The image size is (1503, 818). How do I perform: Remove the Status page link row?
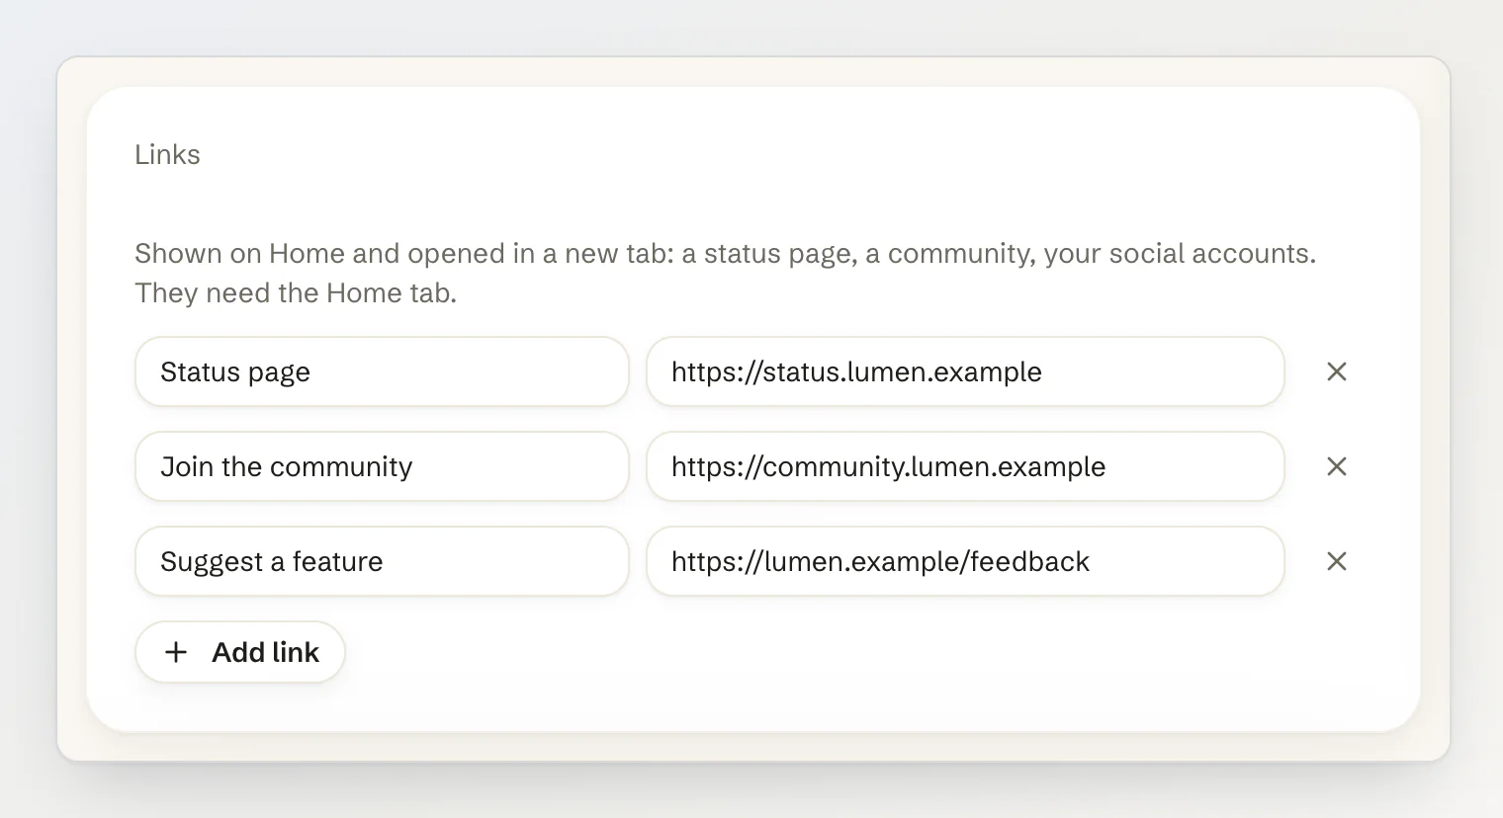[1336, 371]
